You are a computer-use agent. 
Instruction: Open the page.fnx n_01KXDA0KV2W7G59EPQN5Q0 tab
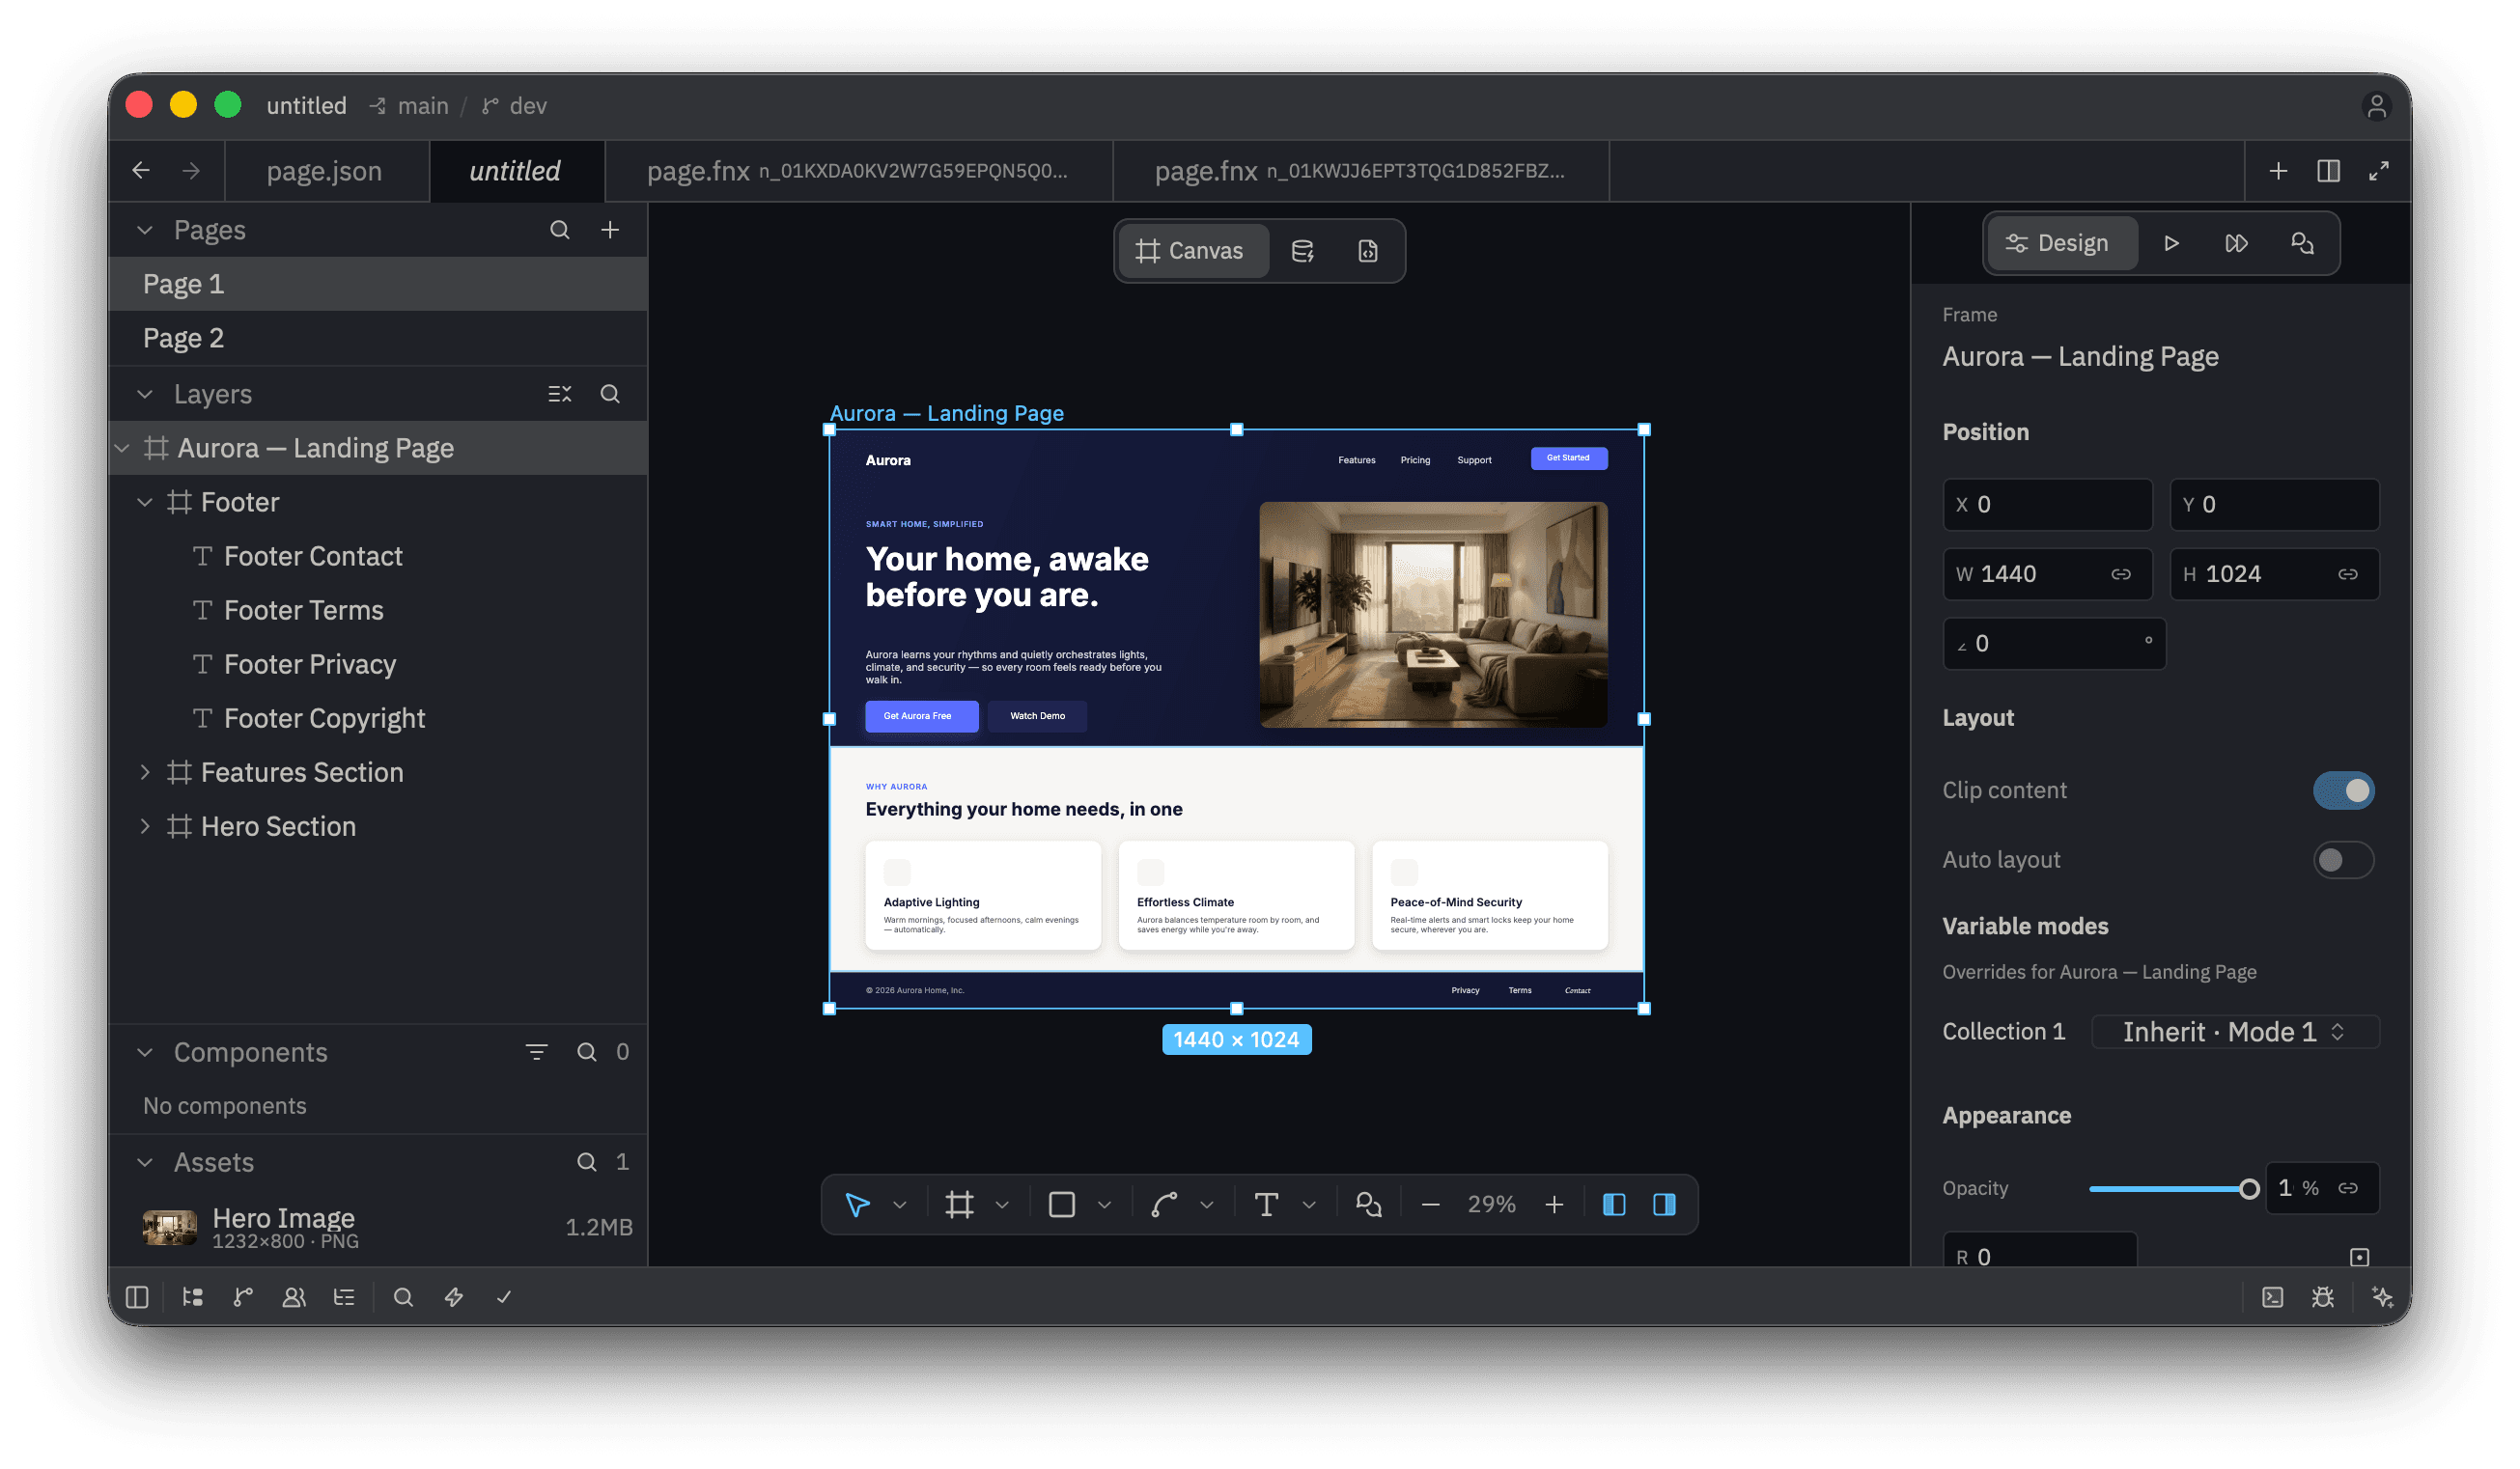859,171
